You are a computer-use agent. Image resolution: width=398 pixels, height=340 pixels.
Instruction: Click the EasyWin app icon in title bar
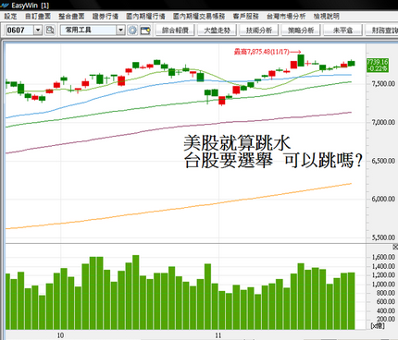pos(5,6)
